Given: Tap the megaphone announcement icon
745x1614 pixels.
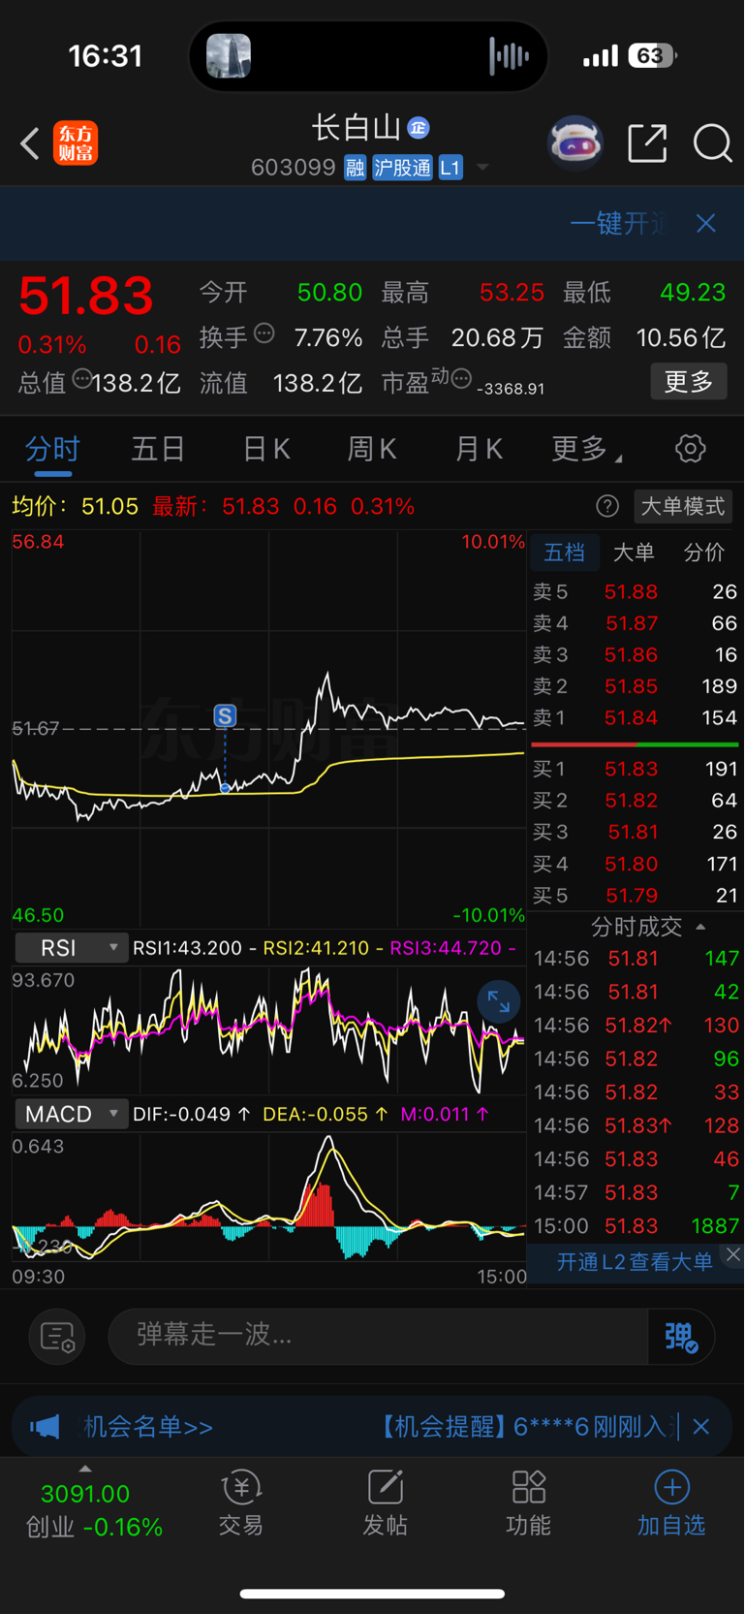Looking at the screenshot, I should pyautogui.click(x=45, y=1426).
